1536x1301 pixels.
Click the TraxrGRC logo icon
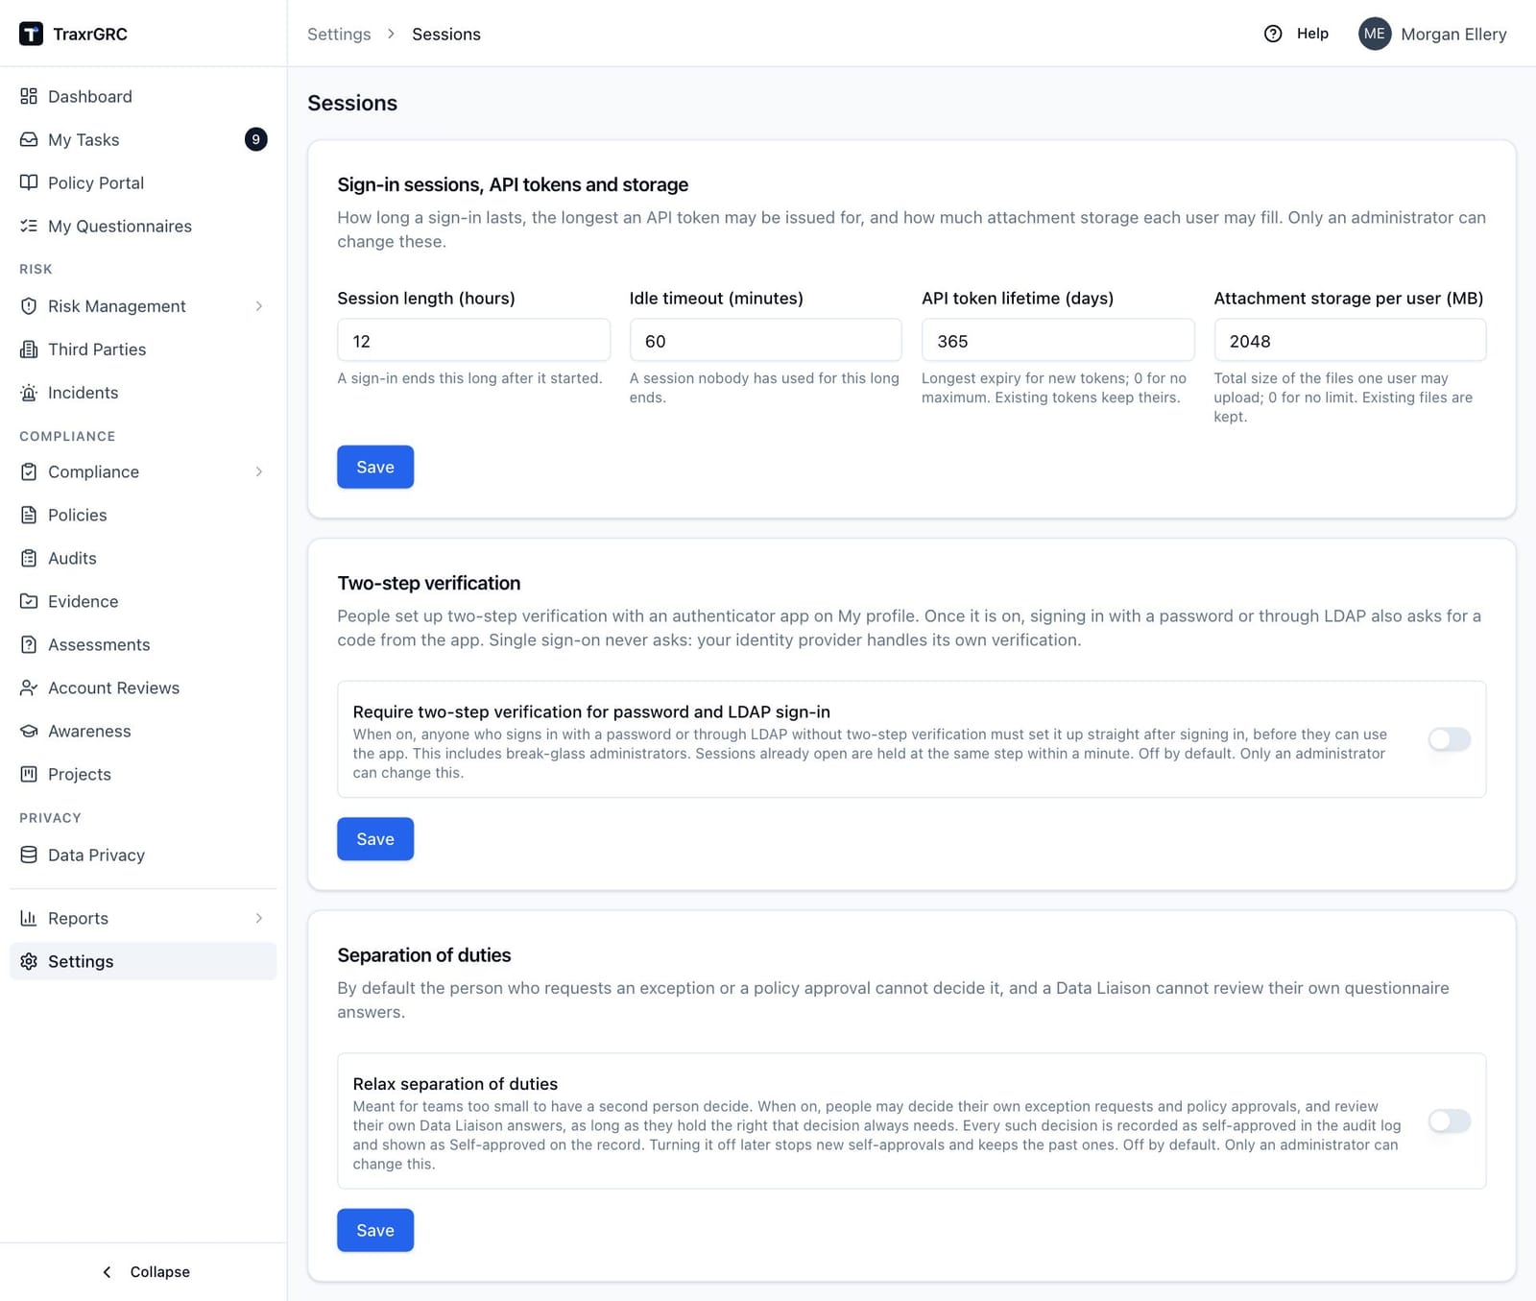(31, 34)
